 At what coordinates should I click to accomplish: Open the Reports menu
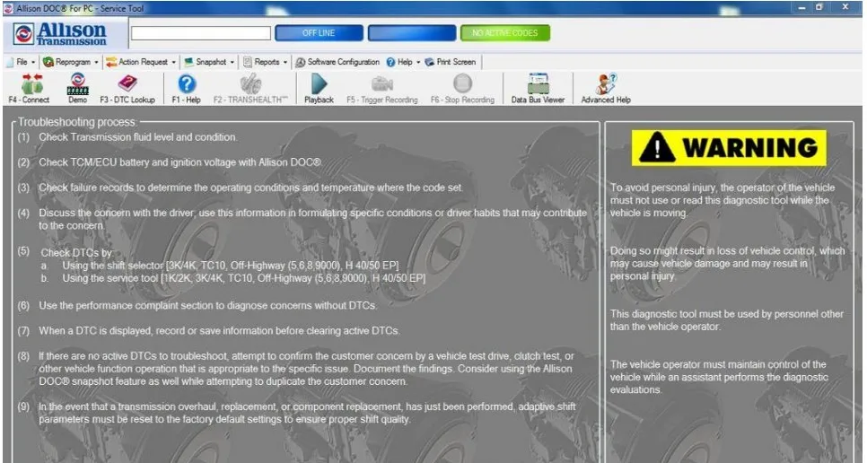(267, 62)
